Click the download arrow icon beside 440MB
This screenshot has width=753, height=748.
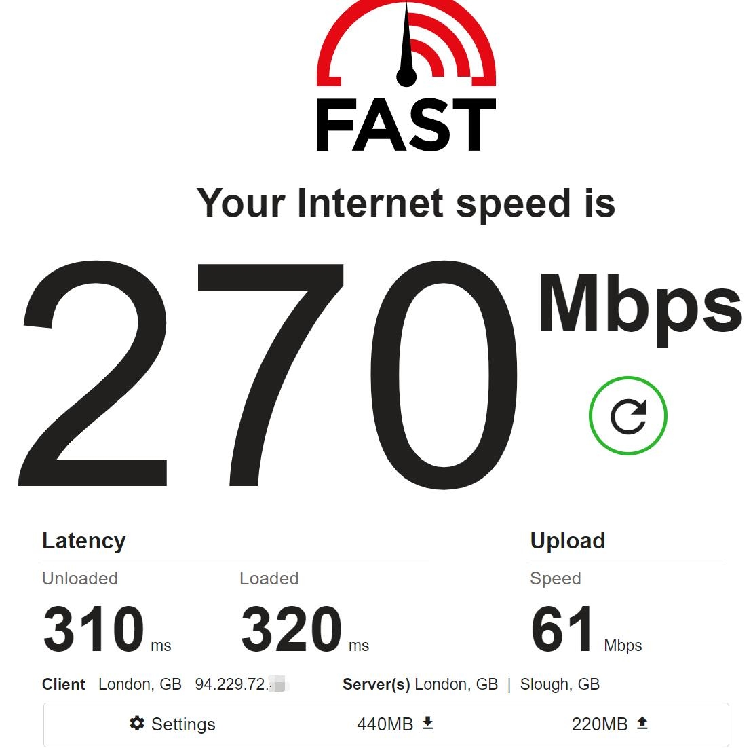(x=428, y=723)
